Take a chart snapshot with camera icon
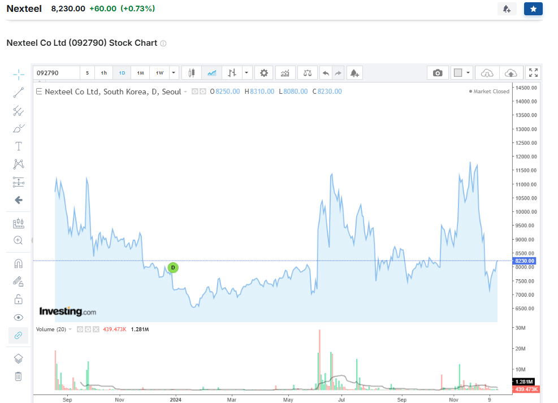The image size is (558, 403). pyautogui.click(x=438, y=73)
